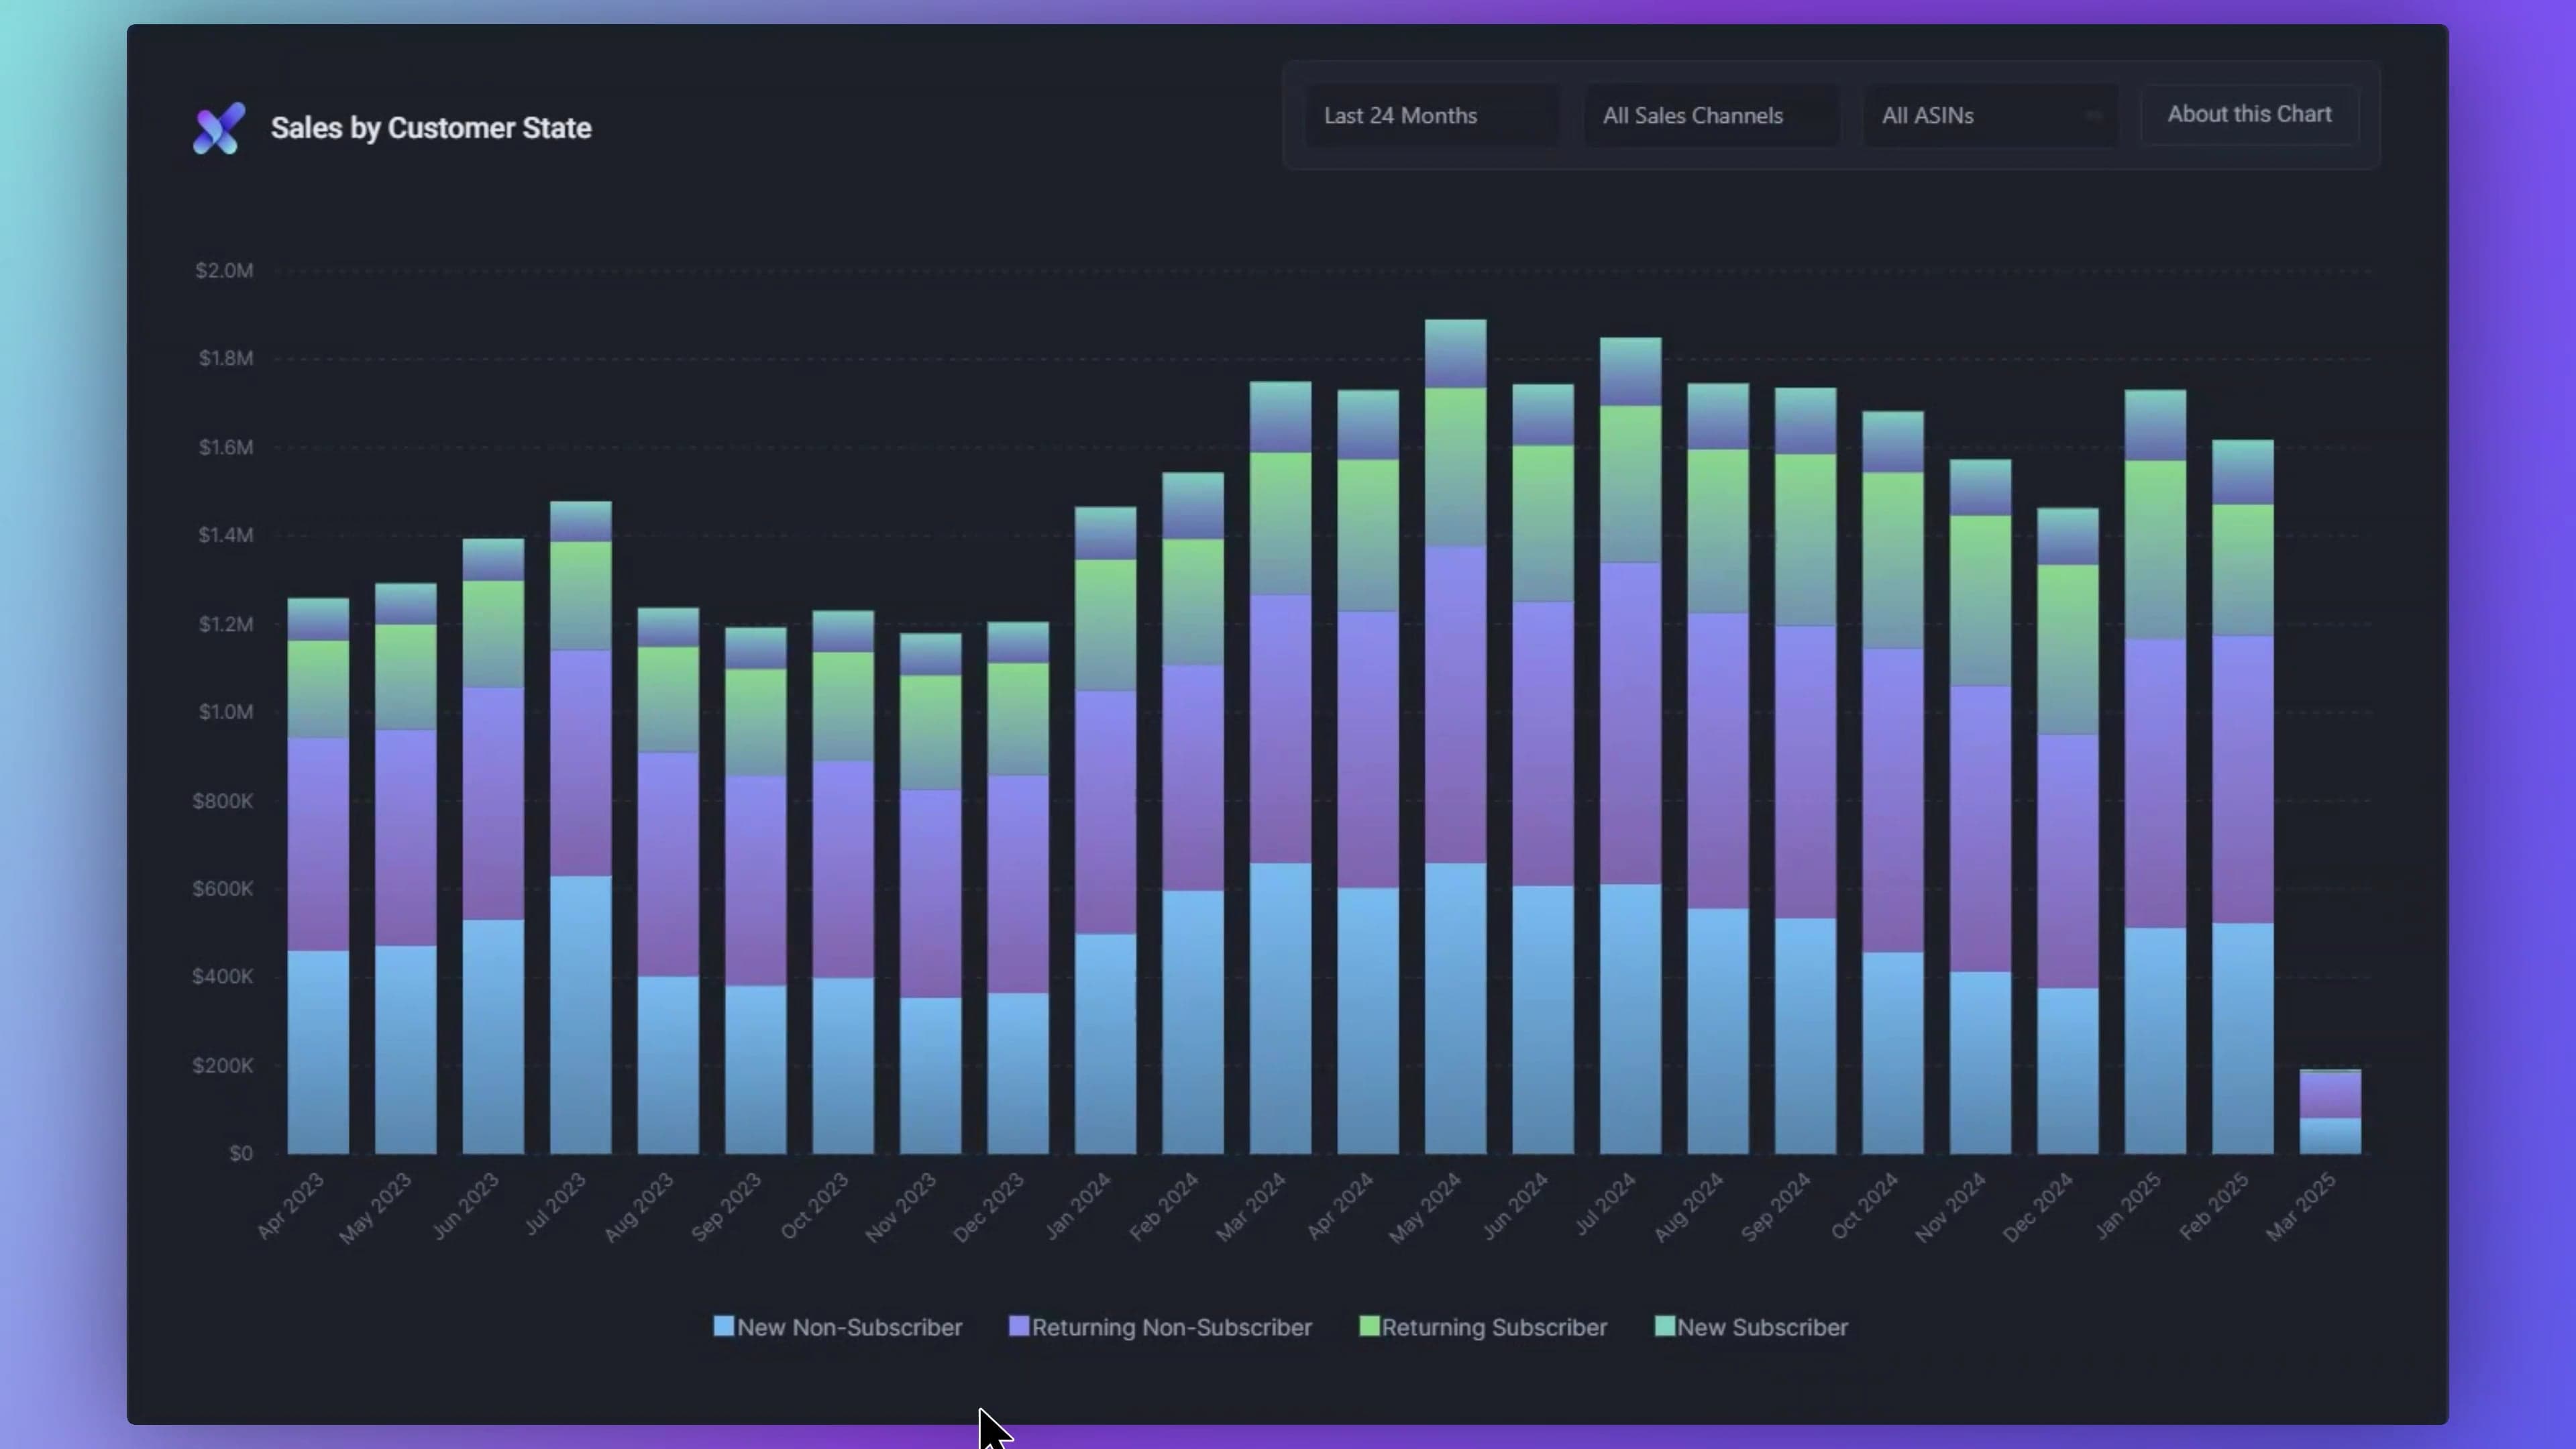
Task: Click the Returning Non-Subscriber legend label
Action: (x=1171, y=1327)
